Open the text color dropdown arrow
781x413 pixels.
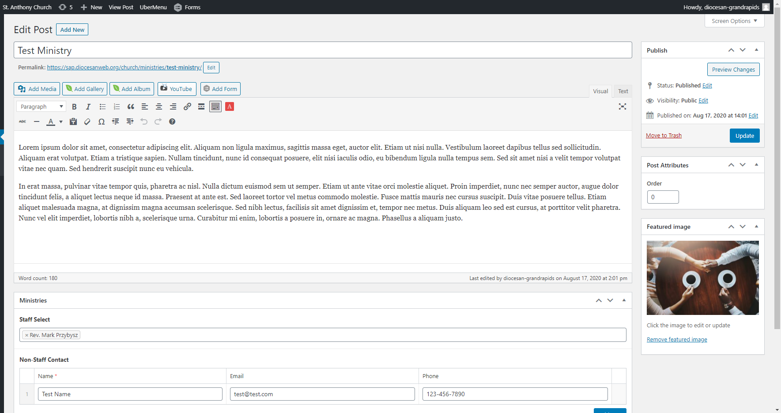pyautogui.click(x=61, y=121)
